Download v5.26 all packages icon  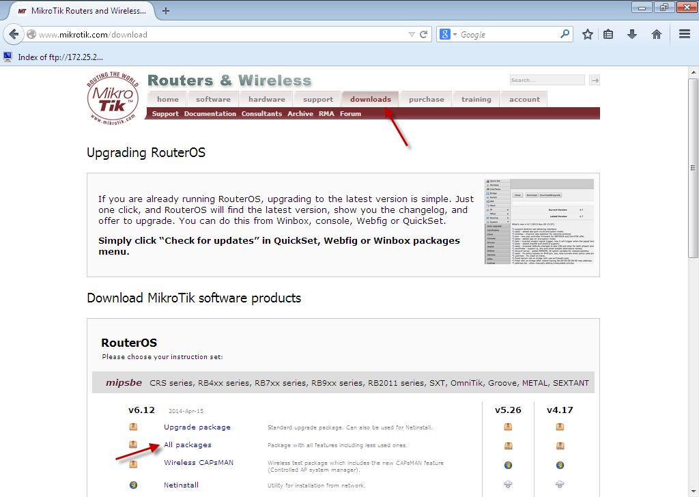point(508,446)
